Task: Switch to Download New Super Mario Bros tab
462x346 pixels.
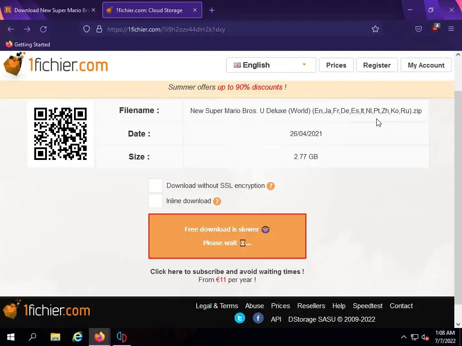Action: coord(50,10)
